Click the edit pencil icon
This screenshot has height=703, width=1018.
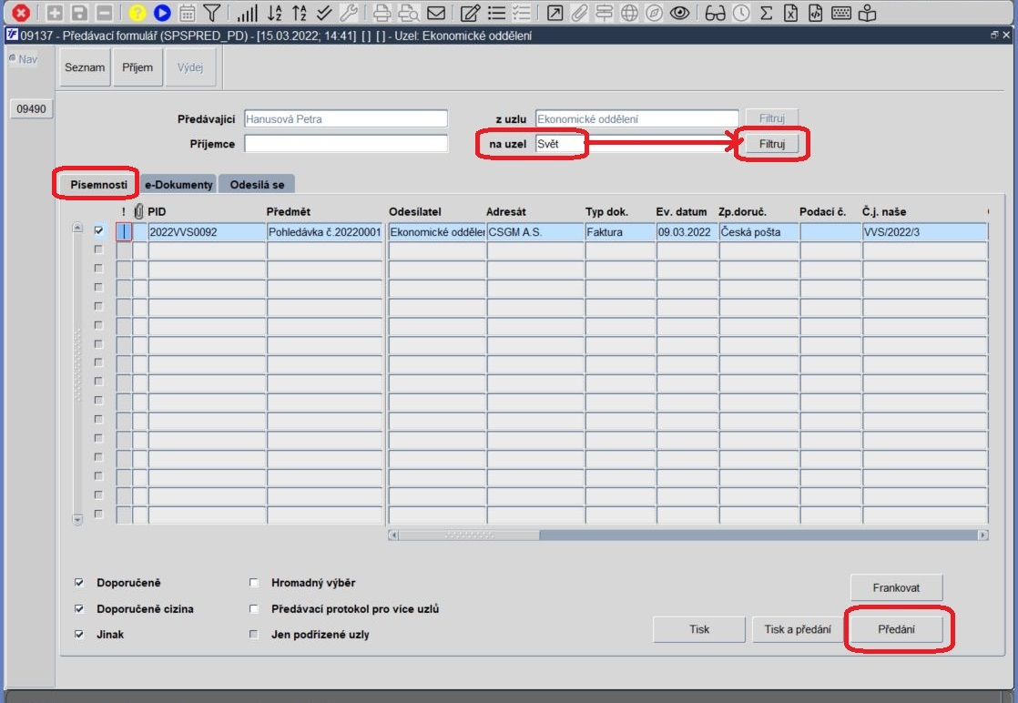tap(470, 13)
